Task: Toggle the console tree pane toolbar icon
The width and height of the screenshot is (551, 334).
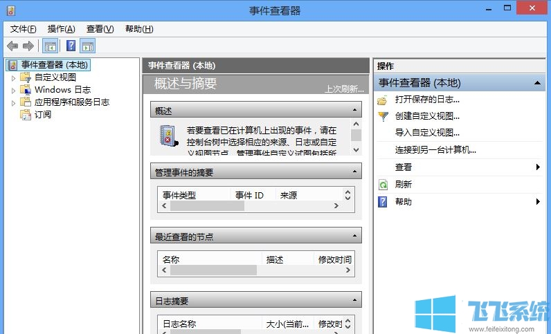Action: (50, 46)
